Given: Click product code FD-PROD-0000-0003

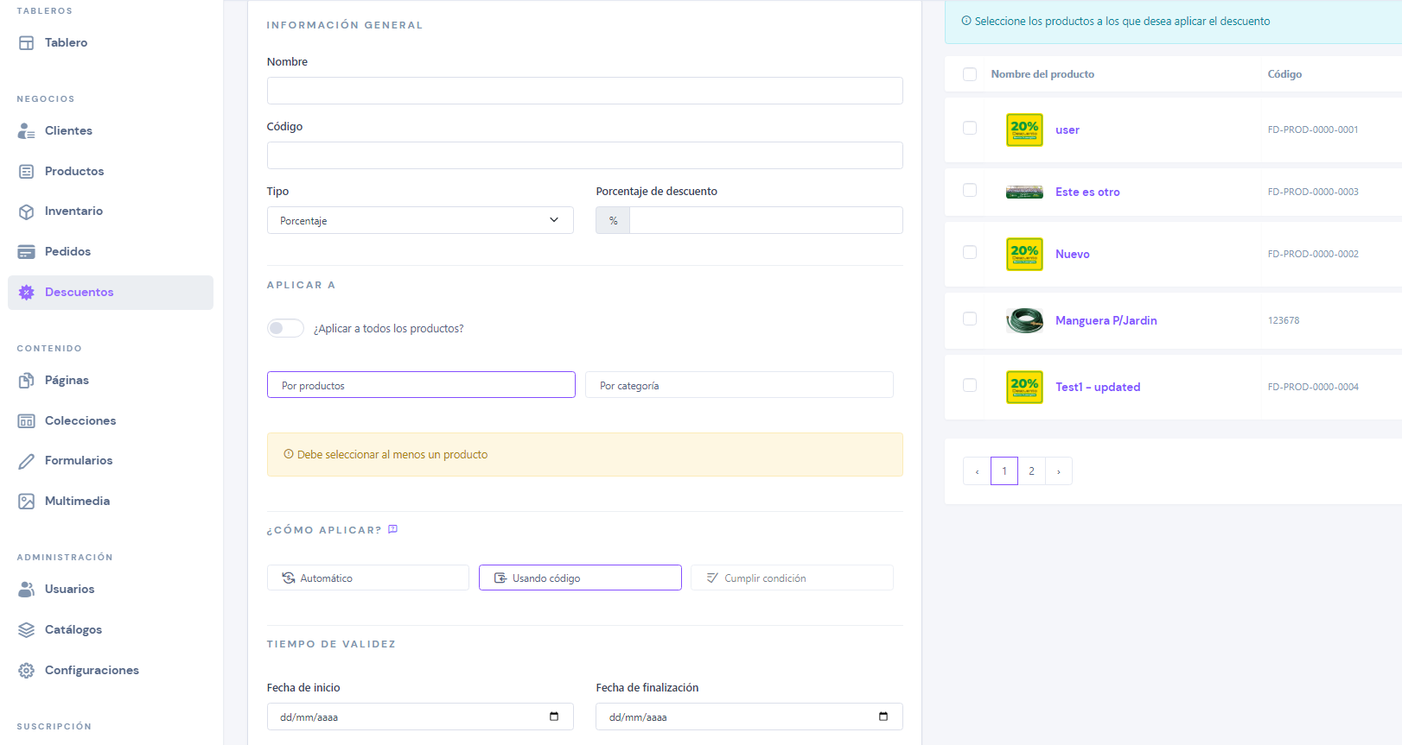Looking at the screenshot, I should 1313,192.
